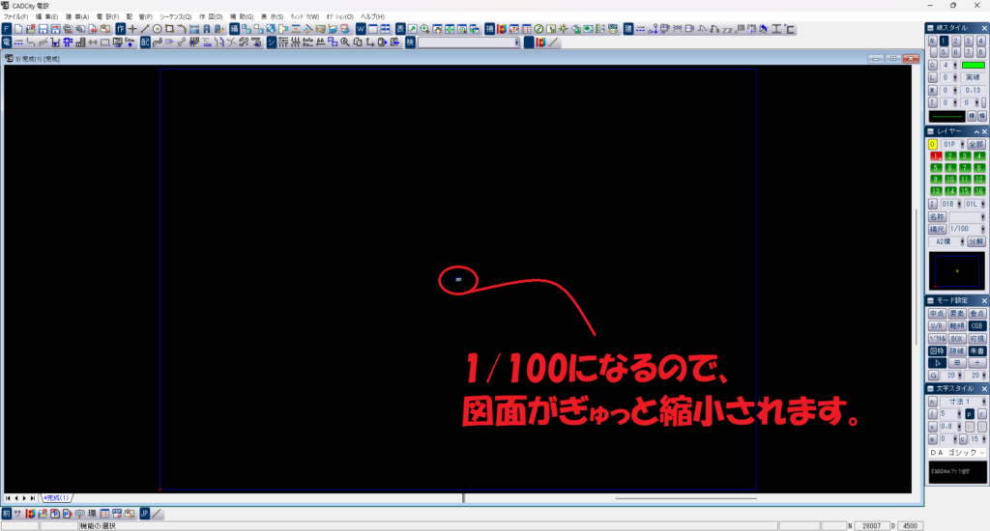Image resolution: width=990 pixels, height=531 pixels.
Task: Select the 完成(1) sheet tab
Action: coord(56,498)
